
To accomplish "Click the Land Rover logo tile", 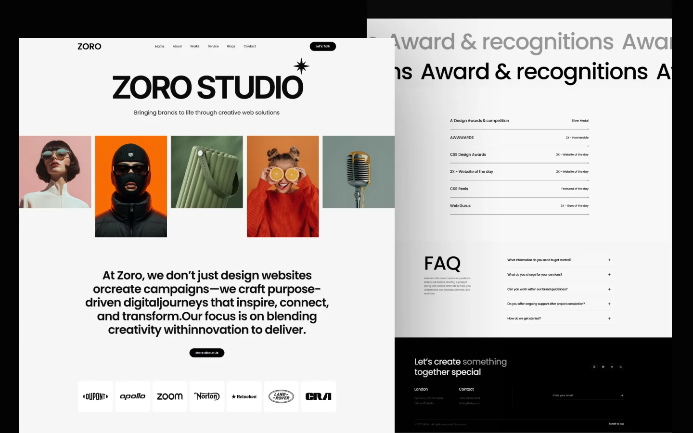I will coord(281,396).
